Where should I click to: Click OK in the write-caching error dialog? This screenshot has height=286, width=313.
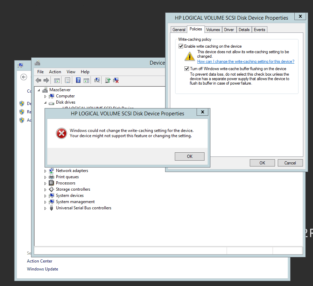(190, 156)
